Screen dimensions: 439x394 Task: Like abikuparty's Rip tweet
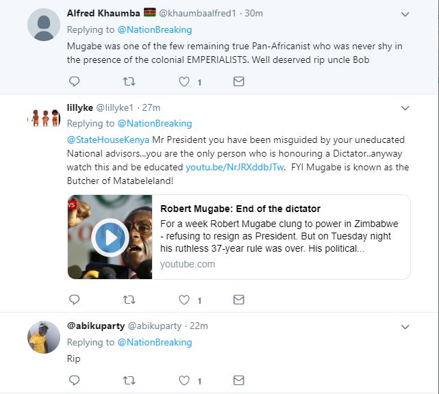coord(184,380)
